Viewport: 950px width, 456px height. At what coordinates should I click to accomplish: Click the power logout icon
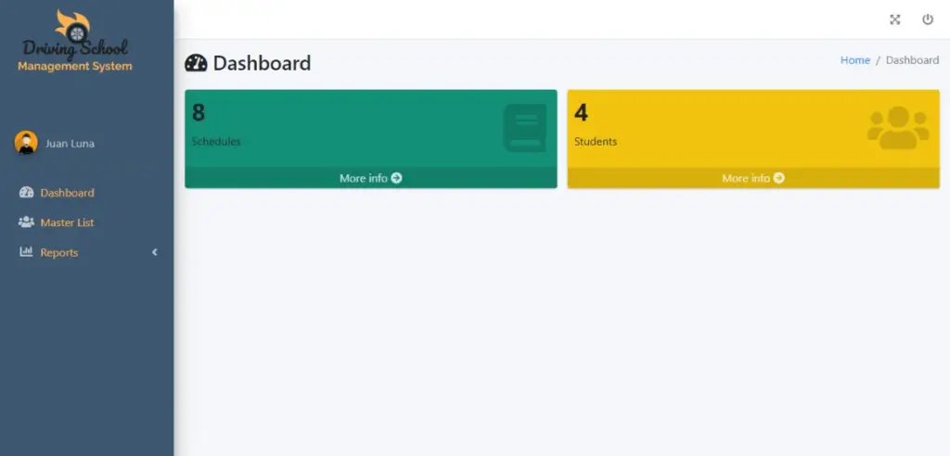[928, 19]
